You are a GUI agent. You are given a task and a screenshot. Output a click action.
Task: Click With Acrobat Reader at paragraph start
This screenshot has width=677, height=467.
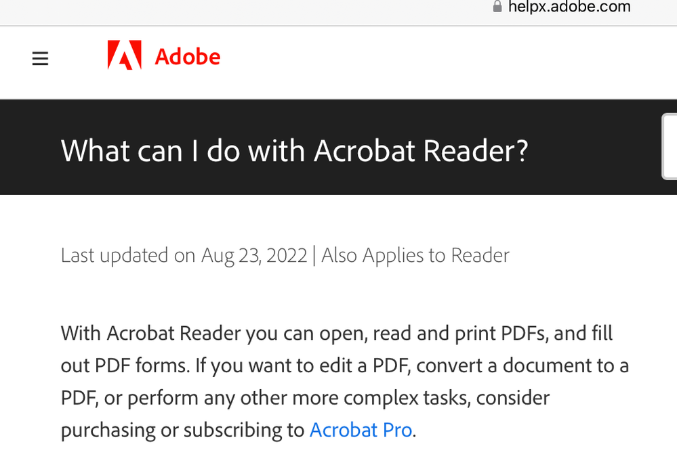(150, 333)
